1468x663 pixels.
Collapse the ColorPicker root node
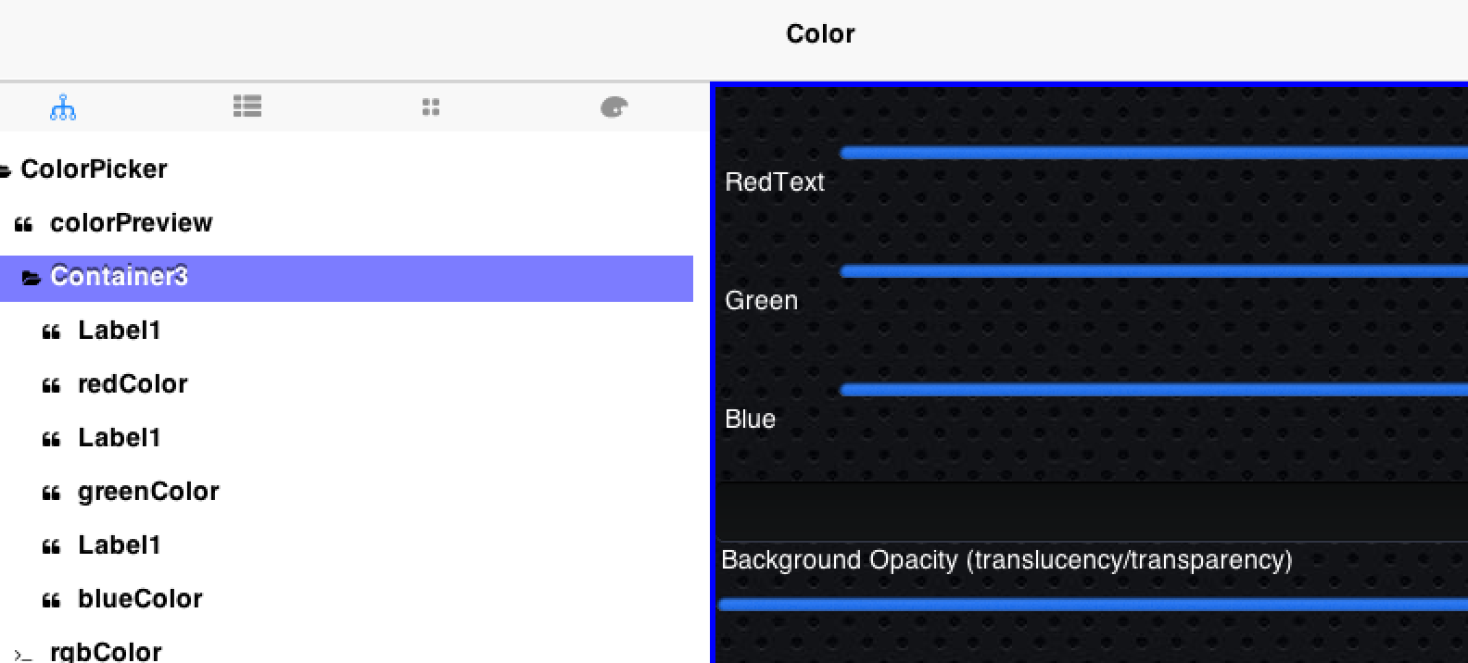click(6, 169)
